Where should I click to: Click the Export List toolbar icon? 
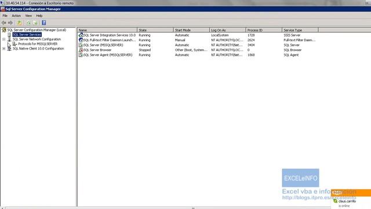35,23
